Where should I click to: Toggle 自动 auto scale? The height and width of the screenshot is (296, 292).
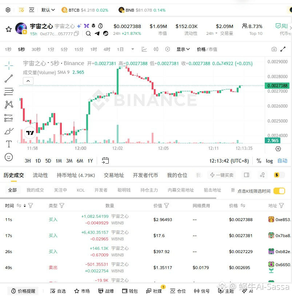point(282,161)
